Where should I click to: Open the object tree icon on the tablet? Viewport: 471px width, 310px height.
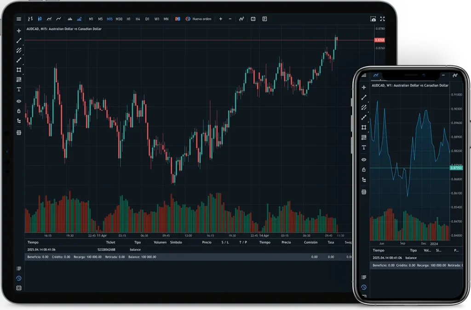tap(18, 121)
